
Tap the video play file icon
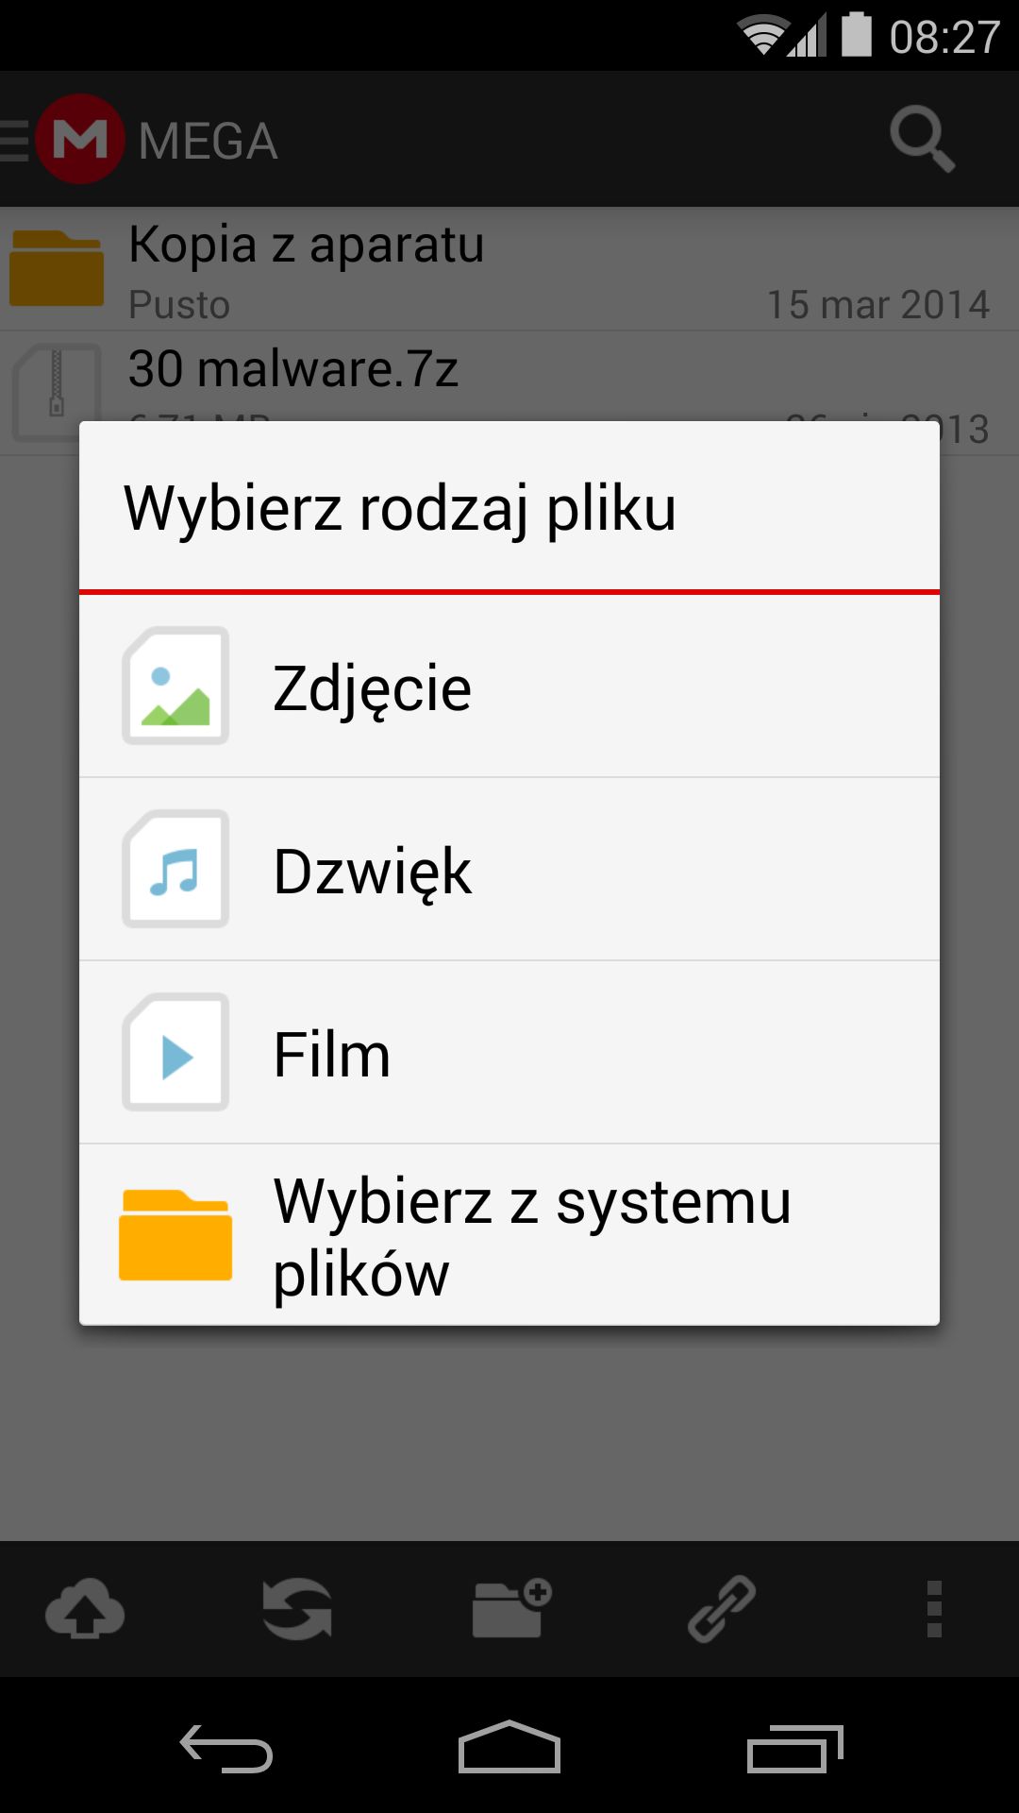click(175, 1053)
